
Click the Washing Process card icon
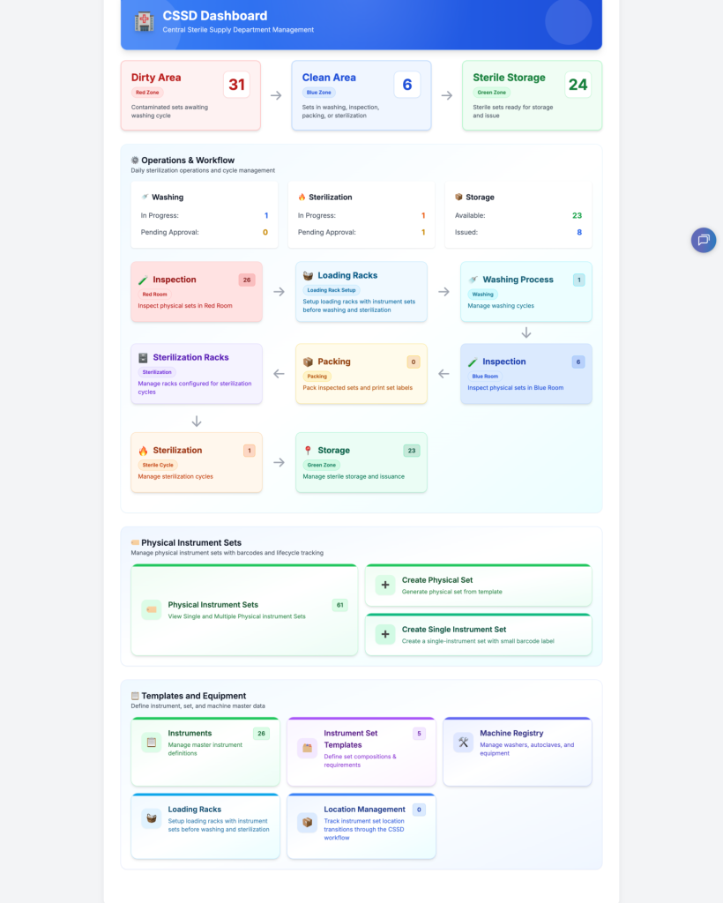click(473, 280)
